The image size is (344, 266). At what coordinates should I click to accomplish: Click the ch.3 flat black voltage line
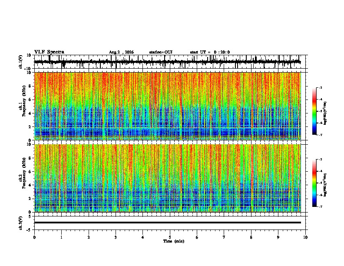[167, 223]
